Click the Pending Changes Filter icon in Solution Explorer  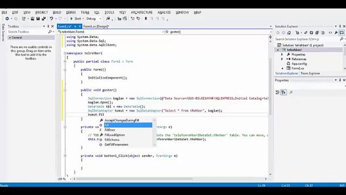297,33
